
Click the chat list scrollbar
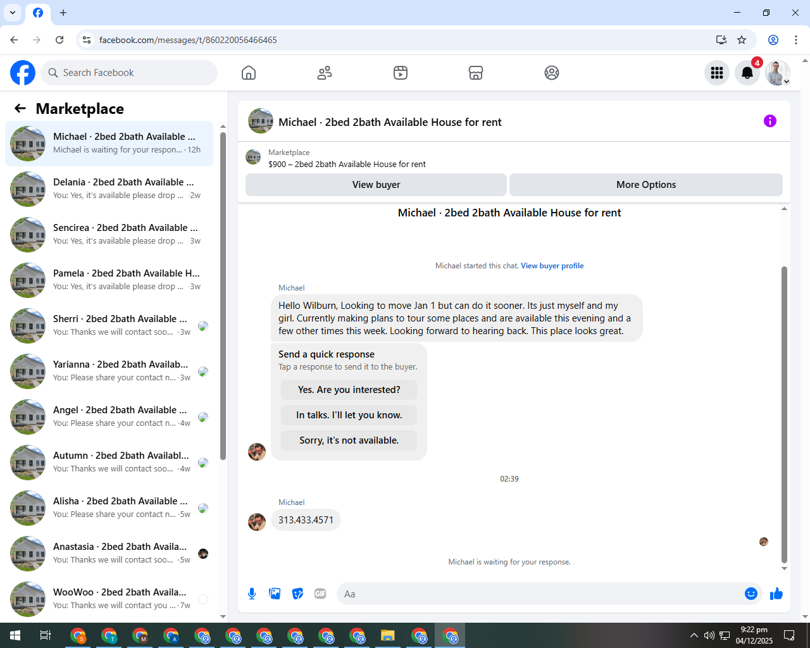[223, 296]
